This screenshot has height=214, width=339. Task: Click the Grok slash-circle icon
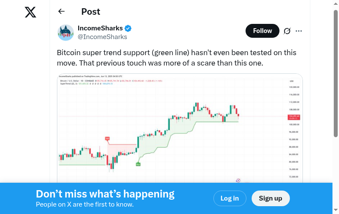tap(287, 31)
